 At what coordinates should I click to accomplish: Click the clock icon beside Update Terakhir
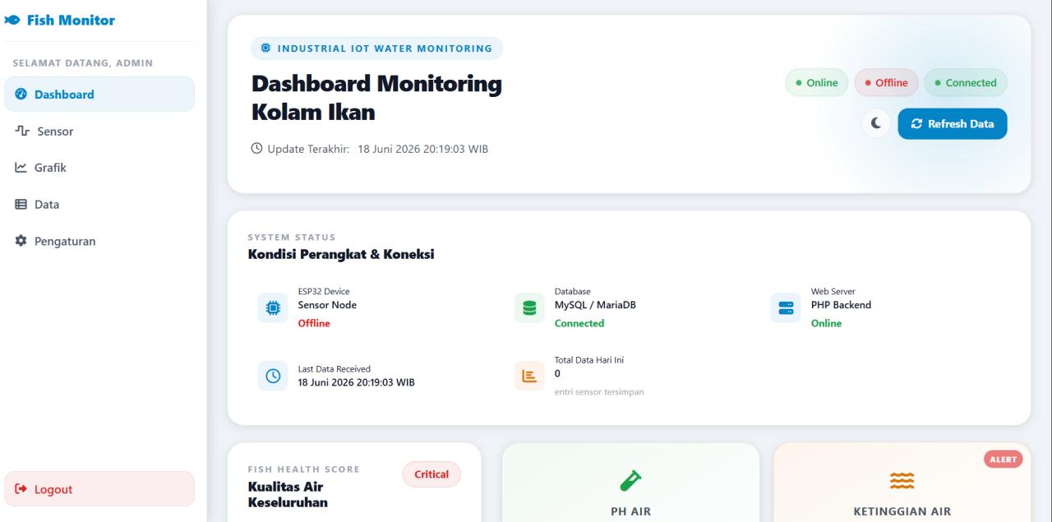(x=256, y=149)
